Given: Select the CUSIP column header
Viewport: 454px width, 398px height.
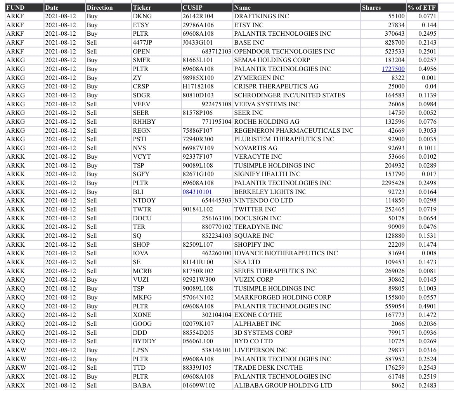Looking at the screenshot, I should pyautogui.click(x=207, y=7).
